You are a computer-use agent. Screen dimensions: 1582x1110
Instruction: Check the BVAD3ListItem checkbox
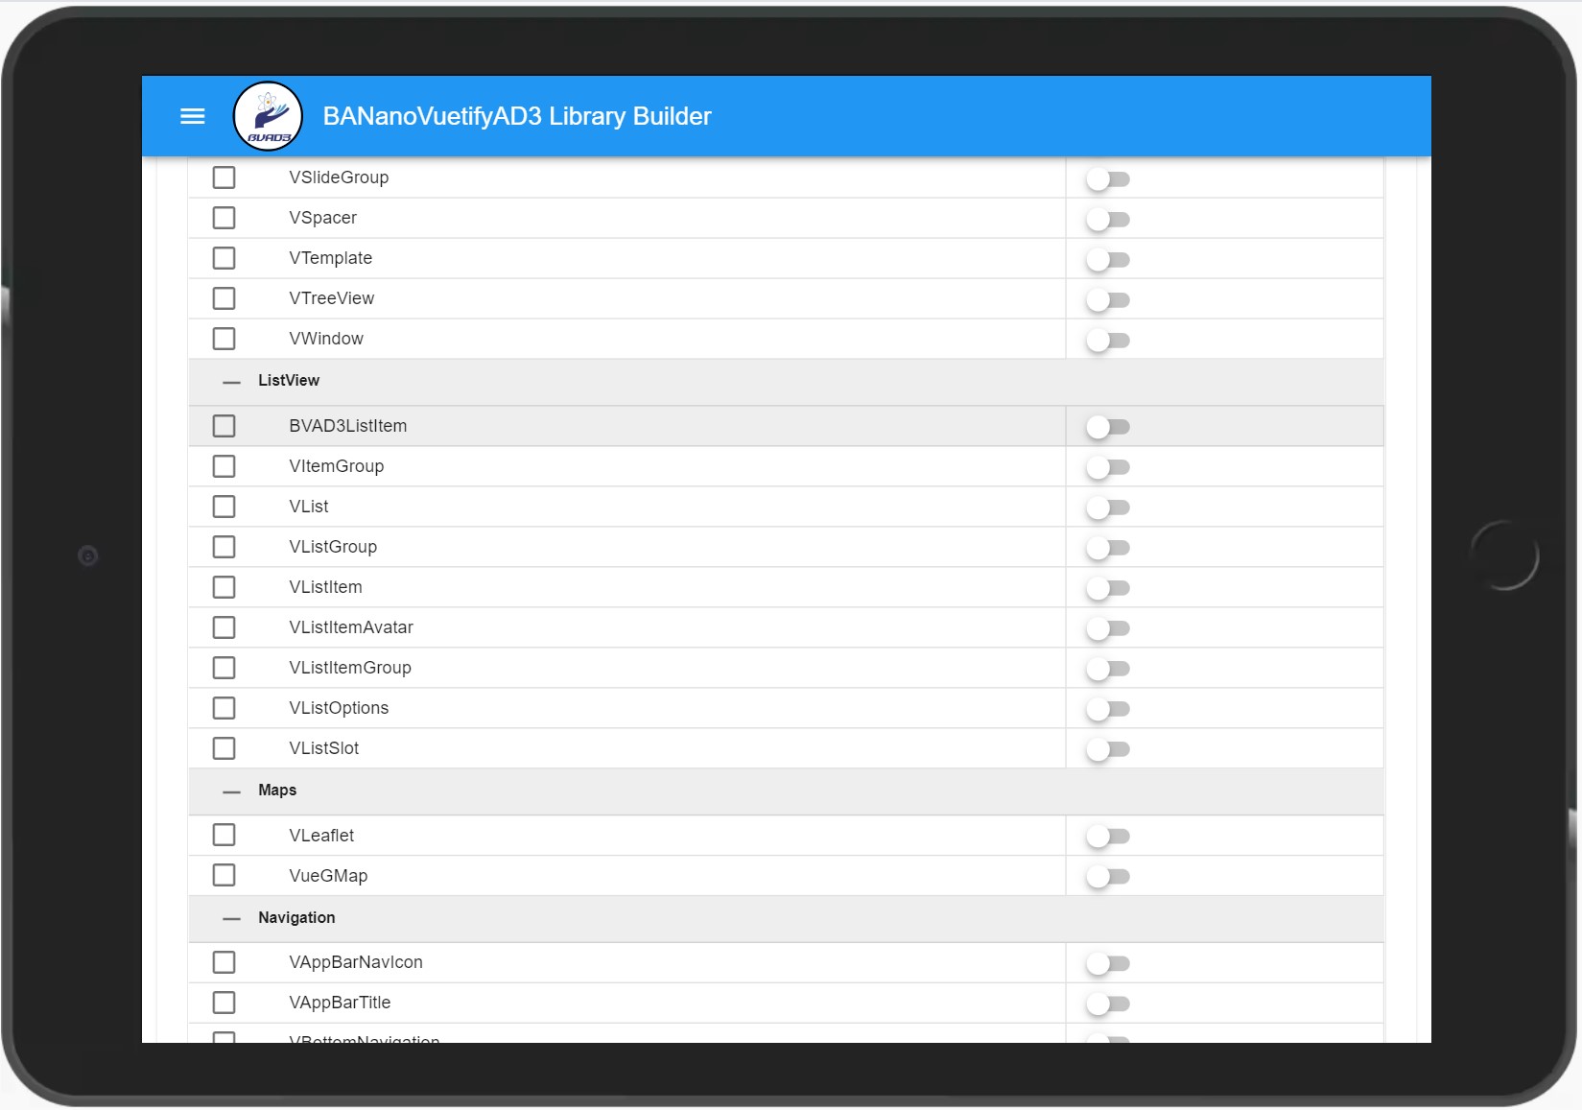pyautogui.click(x=224, y=425)
